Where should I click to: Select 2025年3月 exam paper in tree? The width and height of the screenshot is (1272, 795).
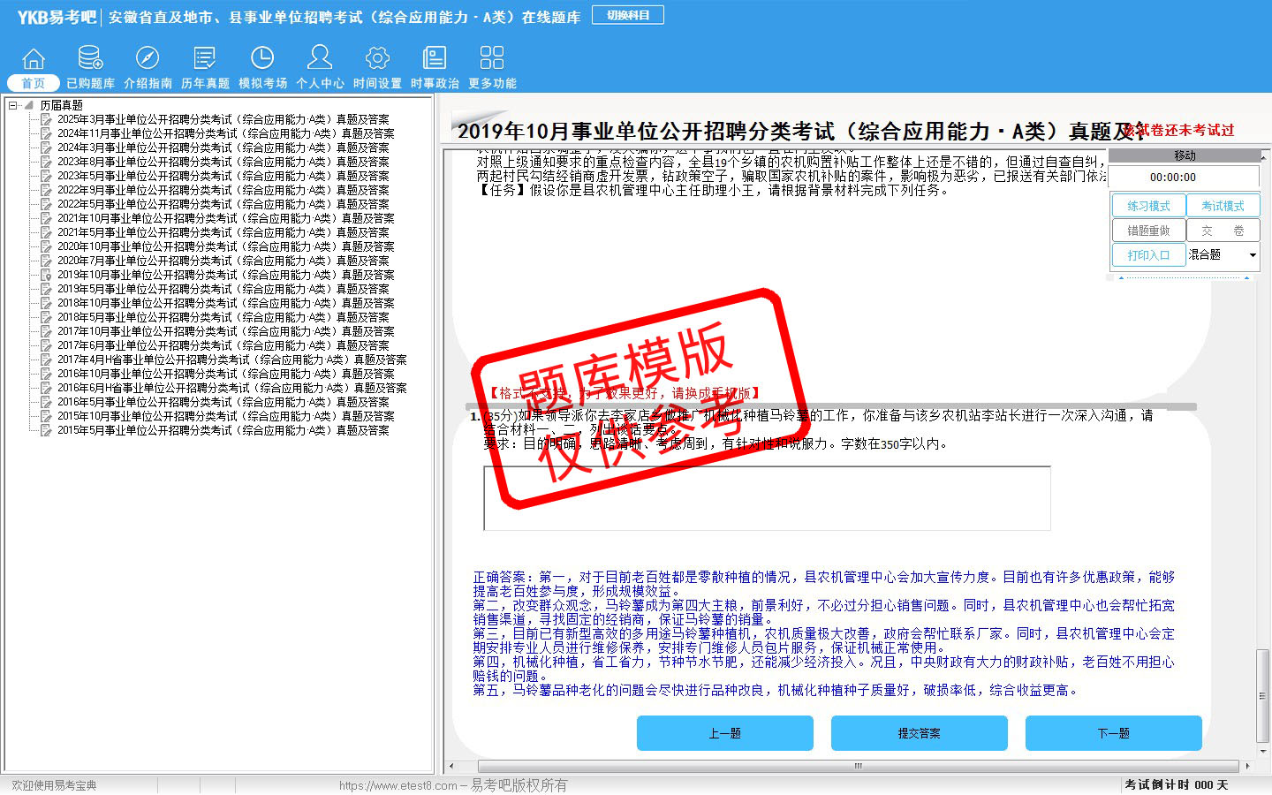223,119
